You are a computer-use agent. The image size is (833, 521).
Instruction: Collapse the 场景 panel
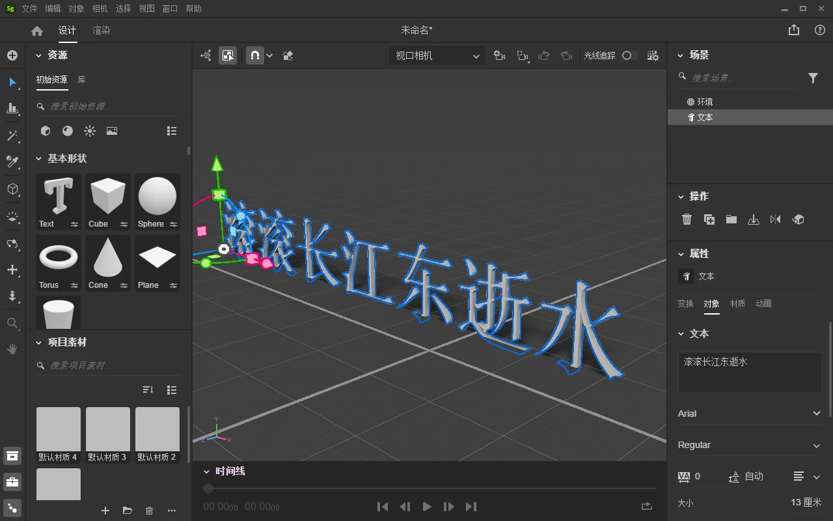681,55
